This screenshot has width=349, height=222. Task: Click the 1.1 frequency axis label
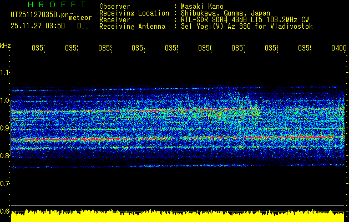pyautogui.click(x=4, y=72)
